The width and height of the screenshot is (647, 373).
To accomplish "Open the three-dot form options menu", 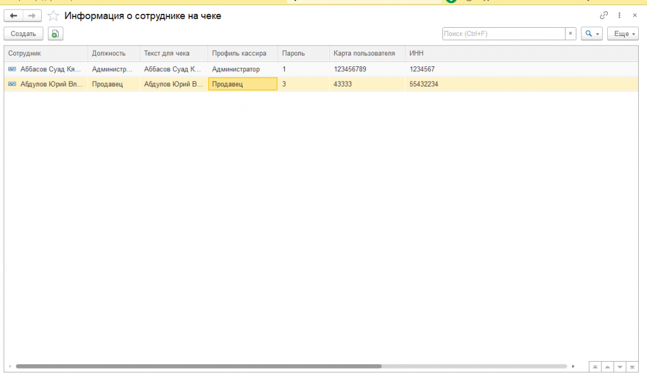I will tap(619, 15).
